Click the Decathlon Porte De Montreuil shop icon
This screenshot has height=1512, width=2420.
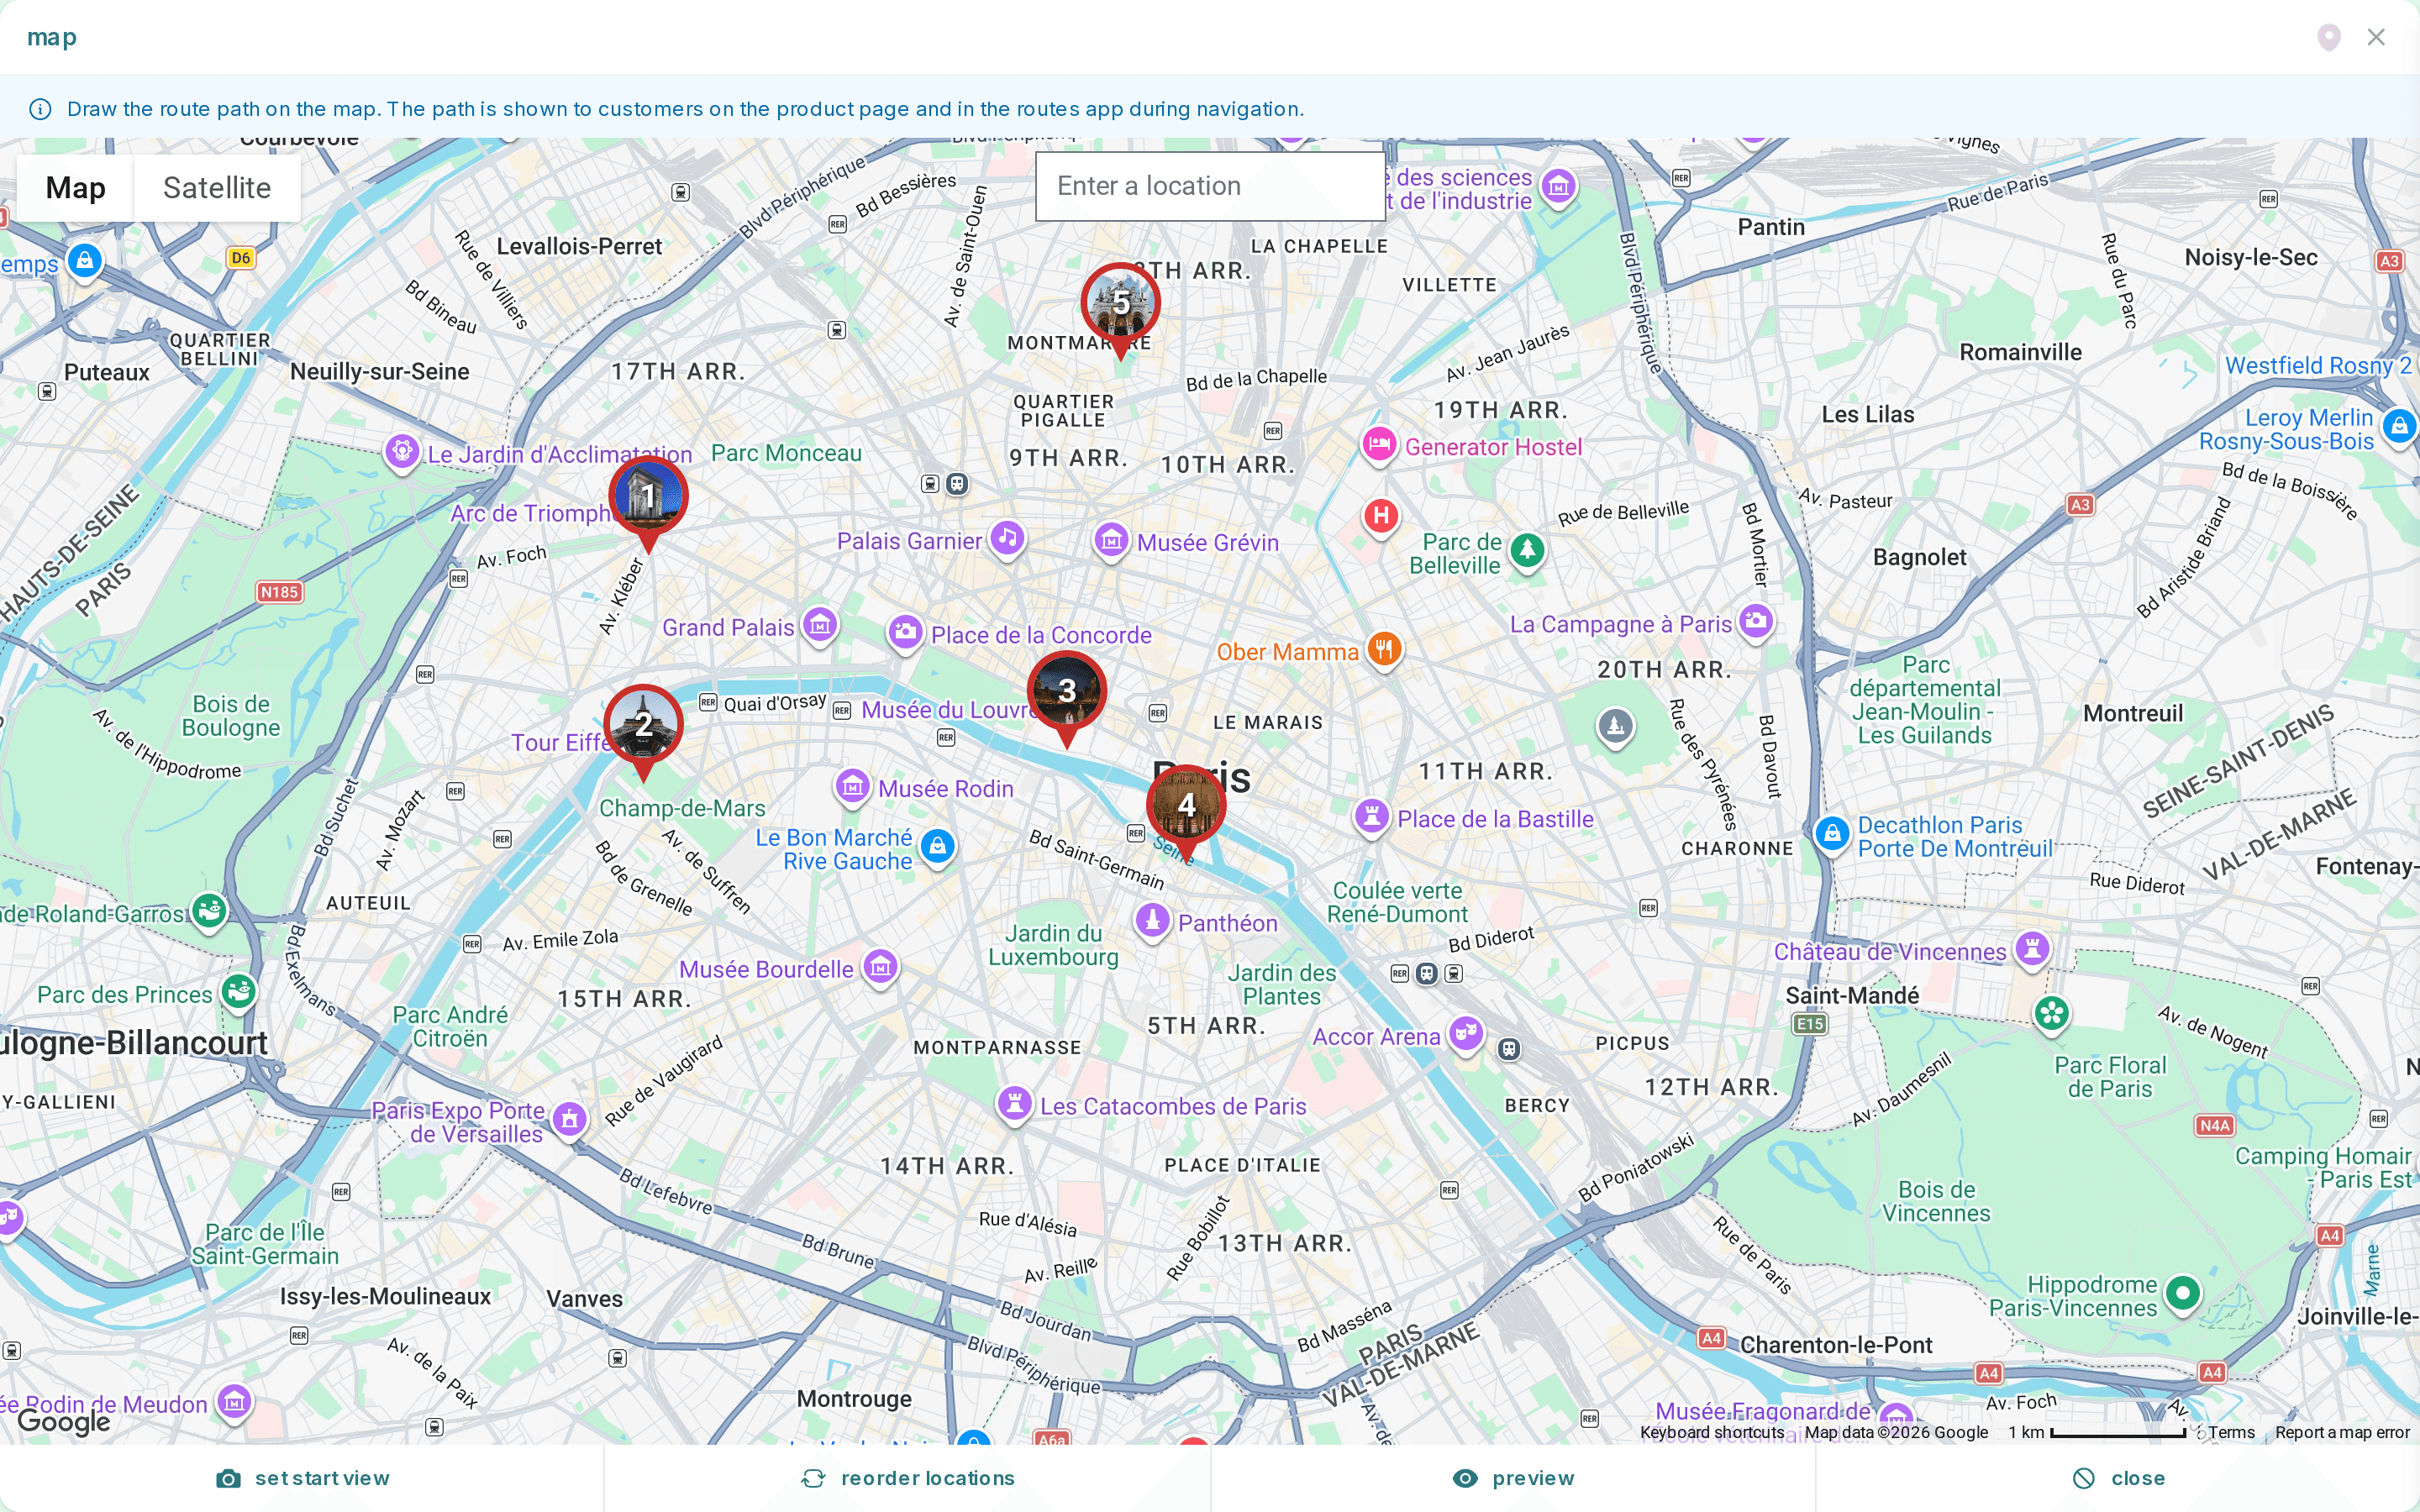point(1832,834)
